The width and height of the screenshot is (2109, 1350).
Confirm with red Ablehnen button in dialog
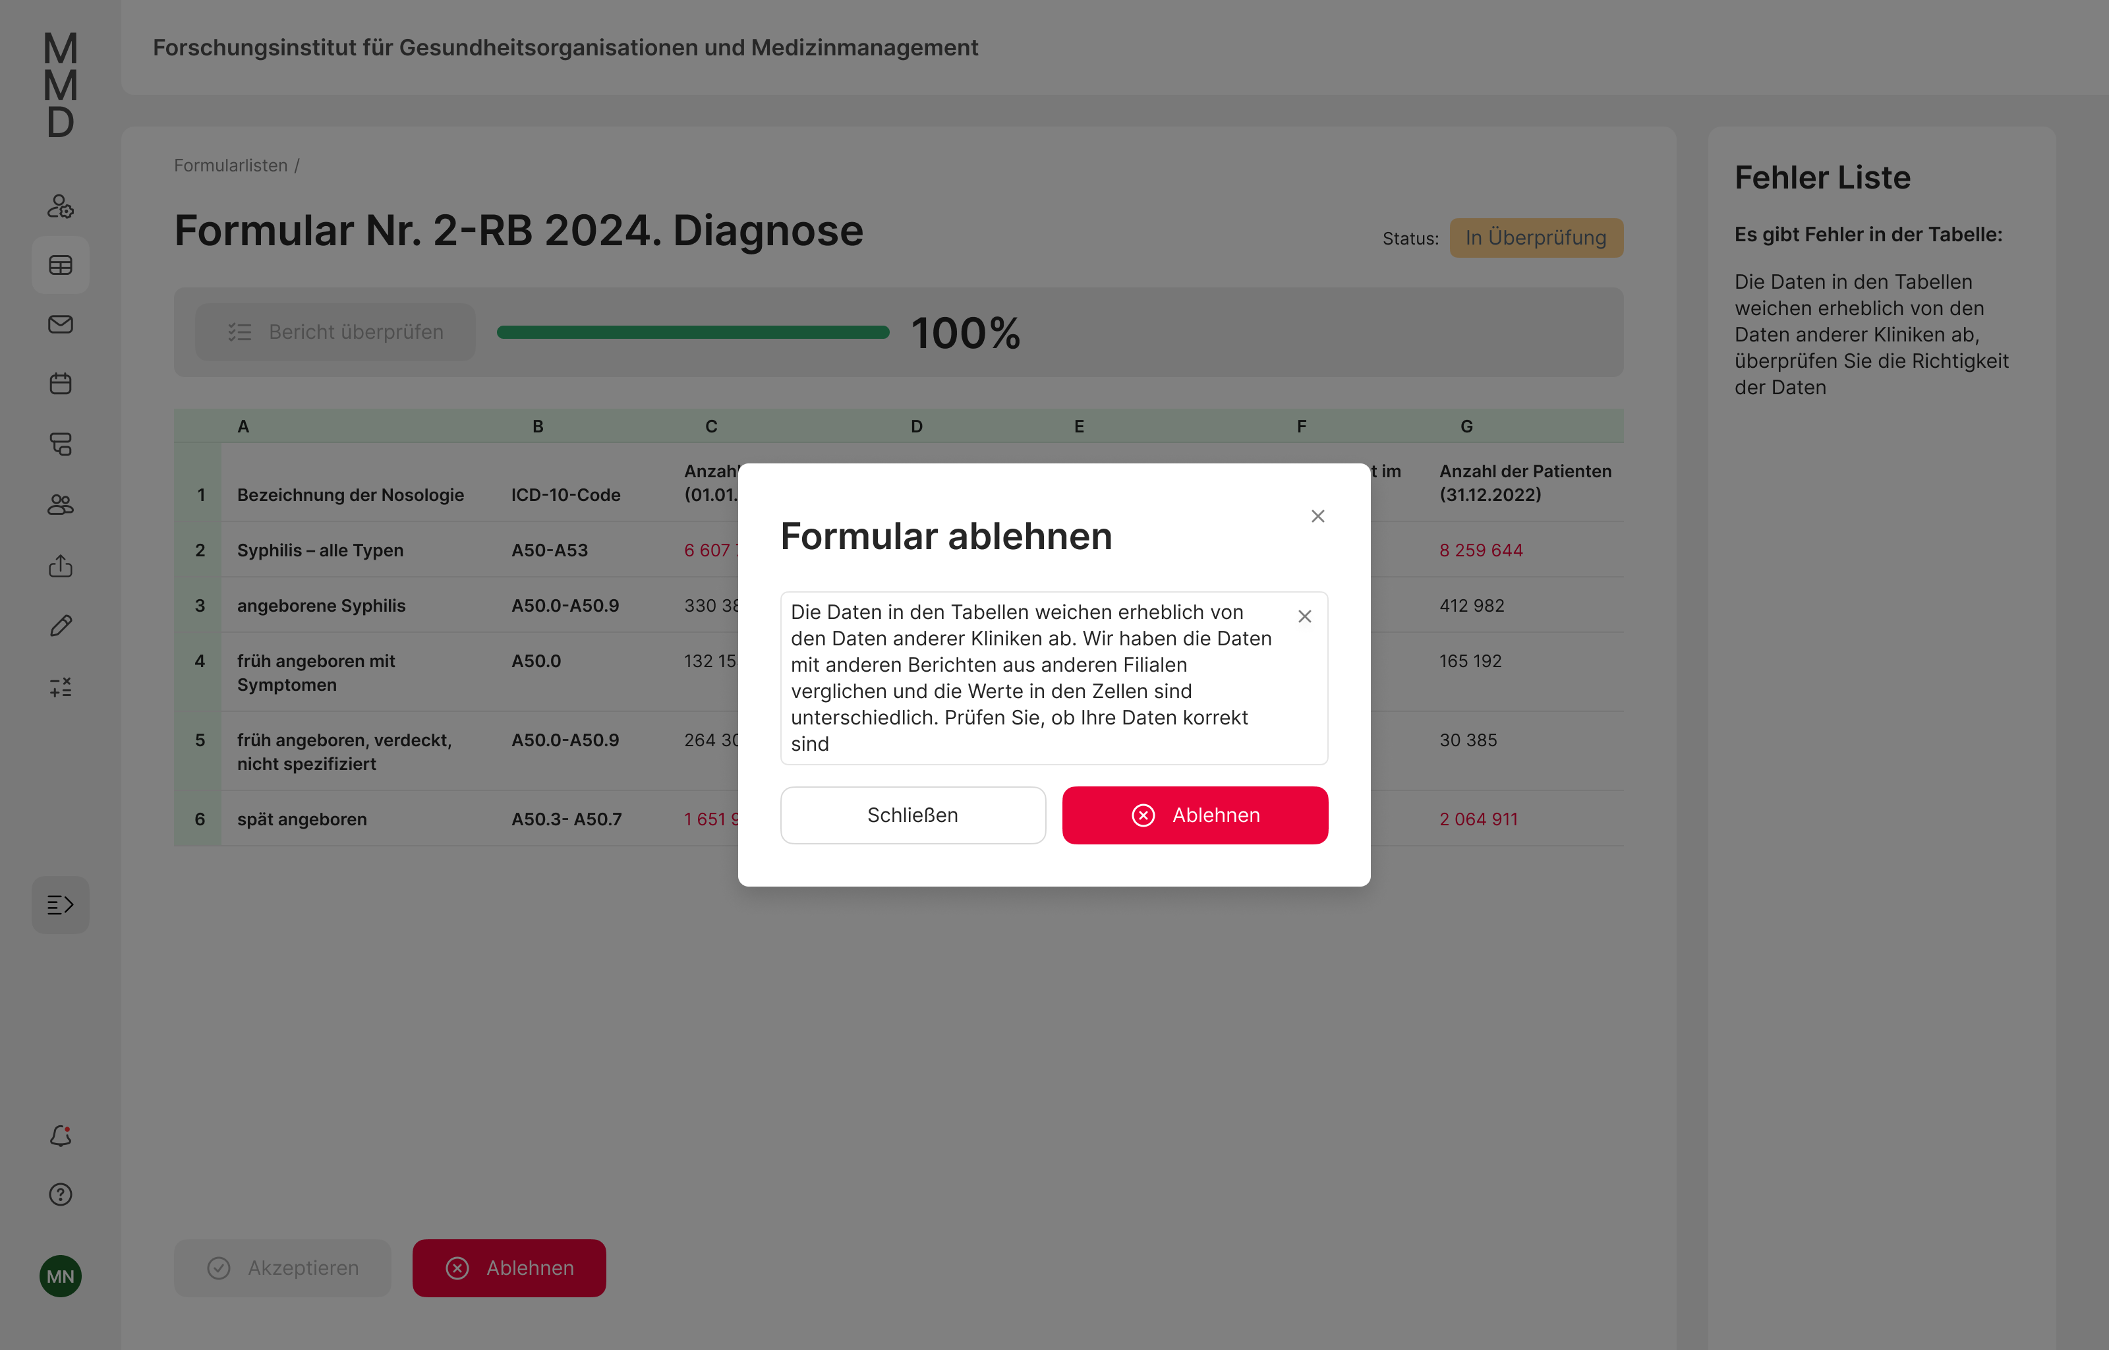(1194, 815)
